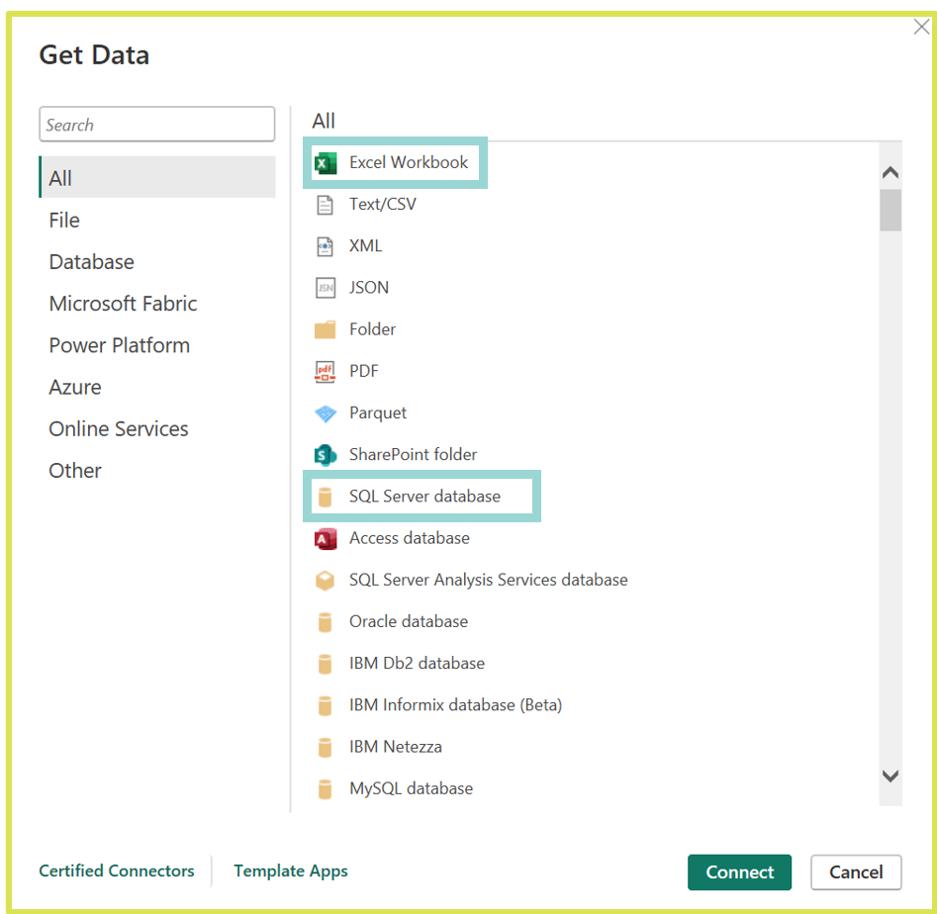The image size is (937, 914).
Task: Select the 'PDF' list entry
Action: click(364, 371)
